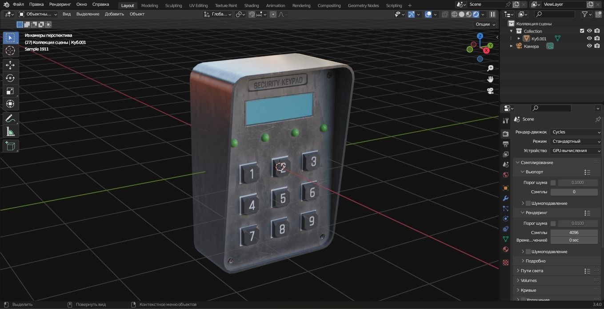The height and width of the screenshot is (309, 604).
Task: Switch to solid viewport shading
Action: [461, 14]
